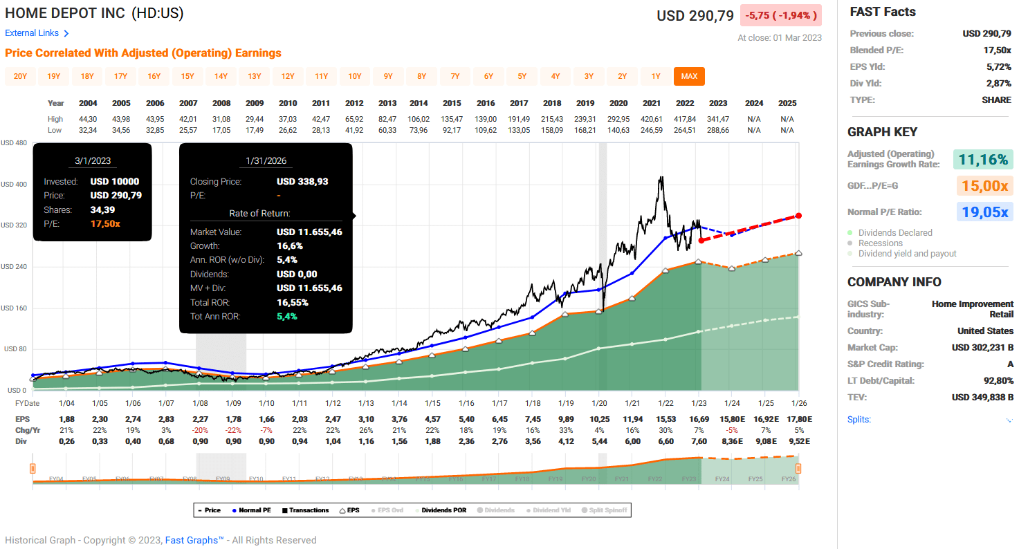The height and width of the screenshot is (549, 1019).
Task: Click the Recessions key entry
Action: 880,243
